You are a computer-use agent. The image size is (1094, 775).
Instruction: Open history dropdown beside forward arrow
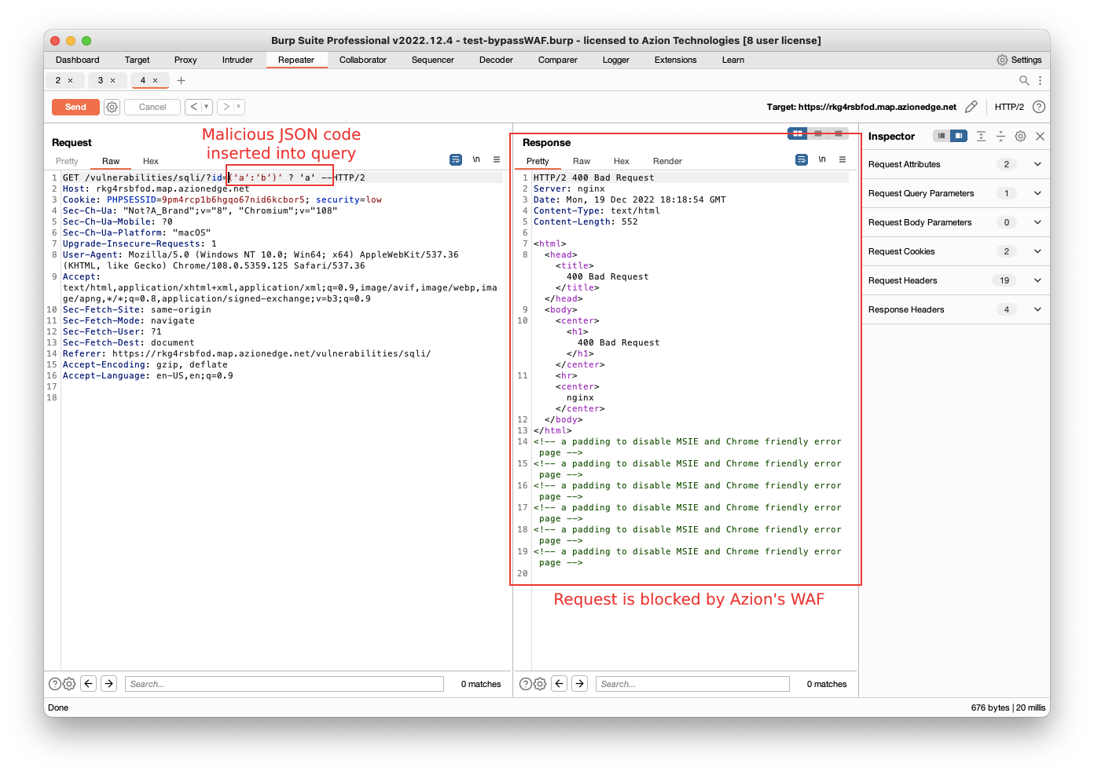239,107
